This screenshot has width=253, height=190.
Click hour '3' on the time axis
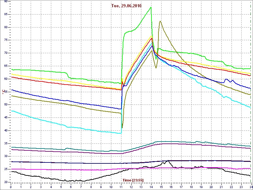click(41, 187)
